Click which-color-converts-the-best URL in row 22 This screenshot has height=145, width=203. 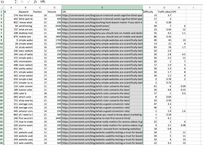[102, 86]
